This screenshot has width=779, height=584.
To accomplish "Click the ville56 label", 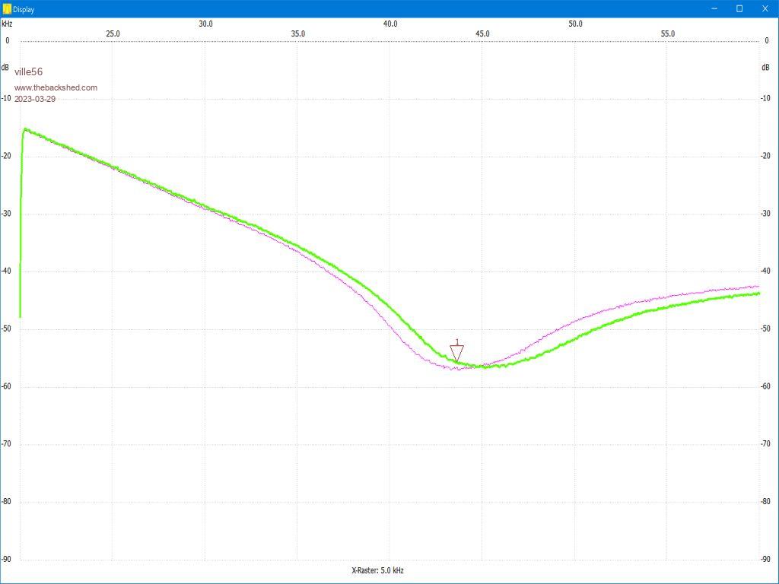I will point(28,72).
